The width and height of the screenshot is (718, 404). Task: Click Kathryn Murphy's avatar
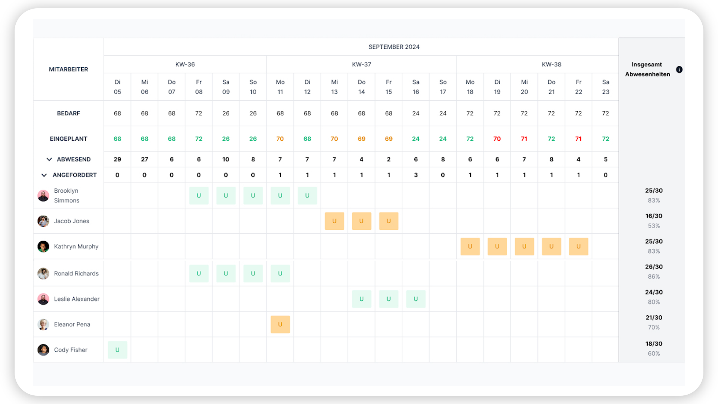click(x=43, y=247)
